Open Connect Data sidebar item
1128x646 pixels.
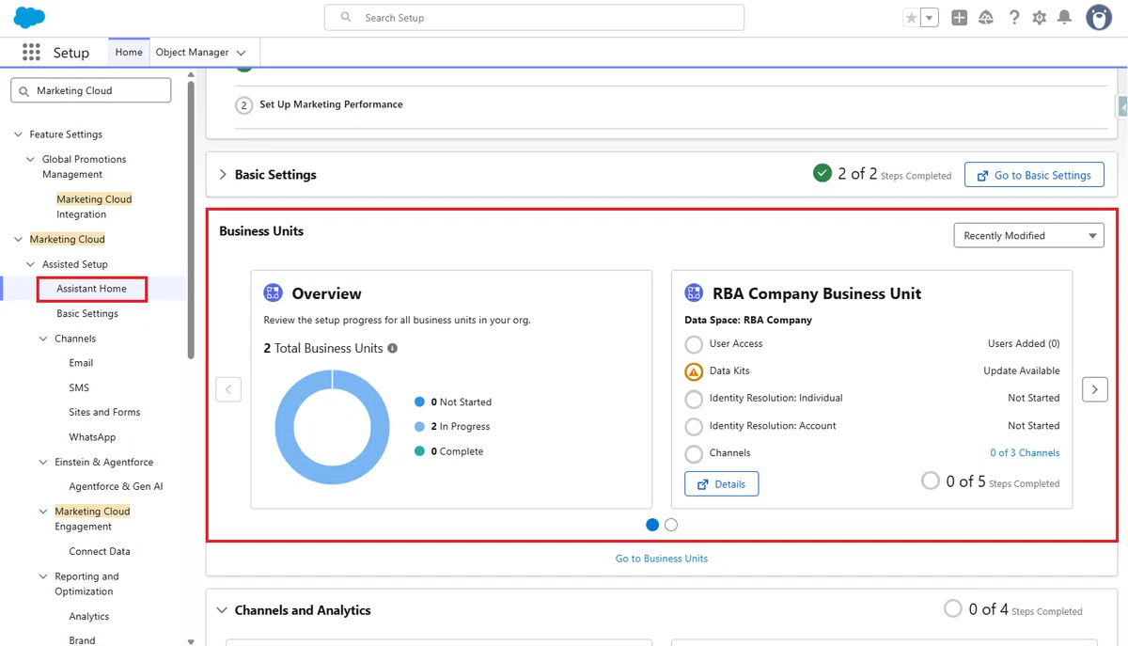click(x=100, y=551)
